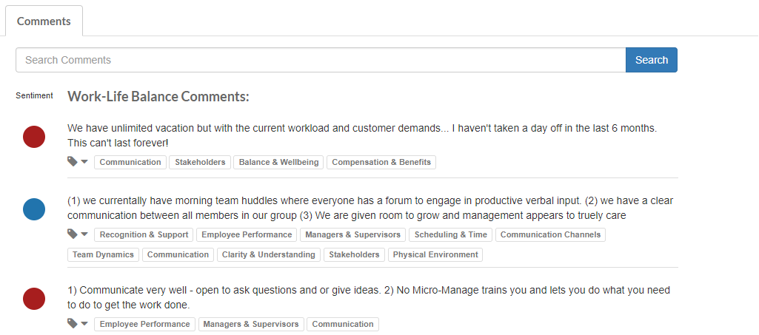The image size is (759, 335).
Task: Focus the Search Comments input field
Action: tap(321, 60)
